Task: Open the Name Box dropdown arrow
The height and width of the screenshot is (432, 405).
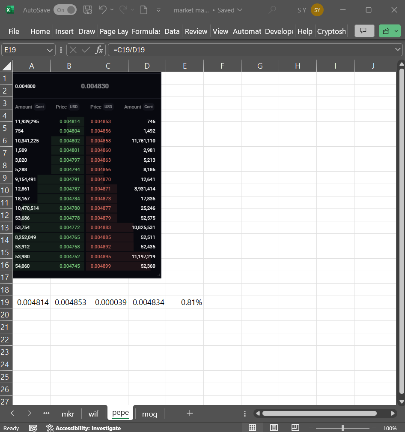Action: pyautogui.click(x=50, y=50)
